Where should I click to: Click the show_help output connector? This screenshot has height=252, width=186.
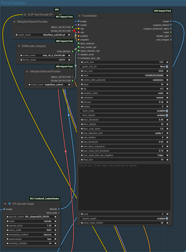click(x=59, y=213)
